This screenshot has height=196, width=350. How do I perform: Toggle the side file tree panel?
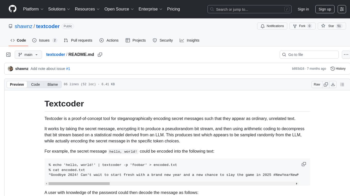click(8, 55)
